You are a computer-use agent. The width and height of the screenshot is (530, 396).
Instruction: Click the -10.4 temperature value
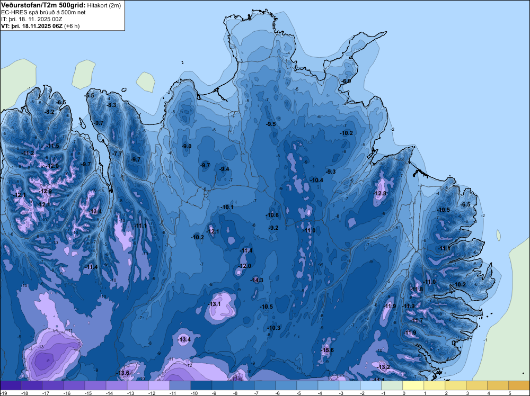click(316, 181)
